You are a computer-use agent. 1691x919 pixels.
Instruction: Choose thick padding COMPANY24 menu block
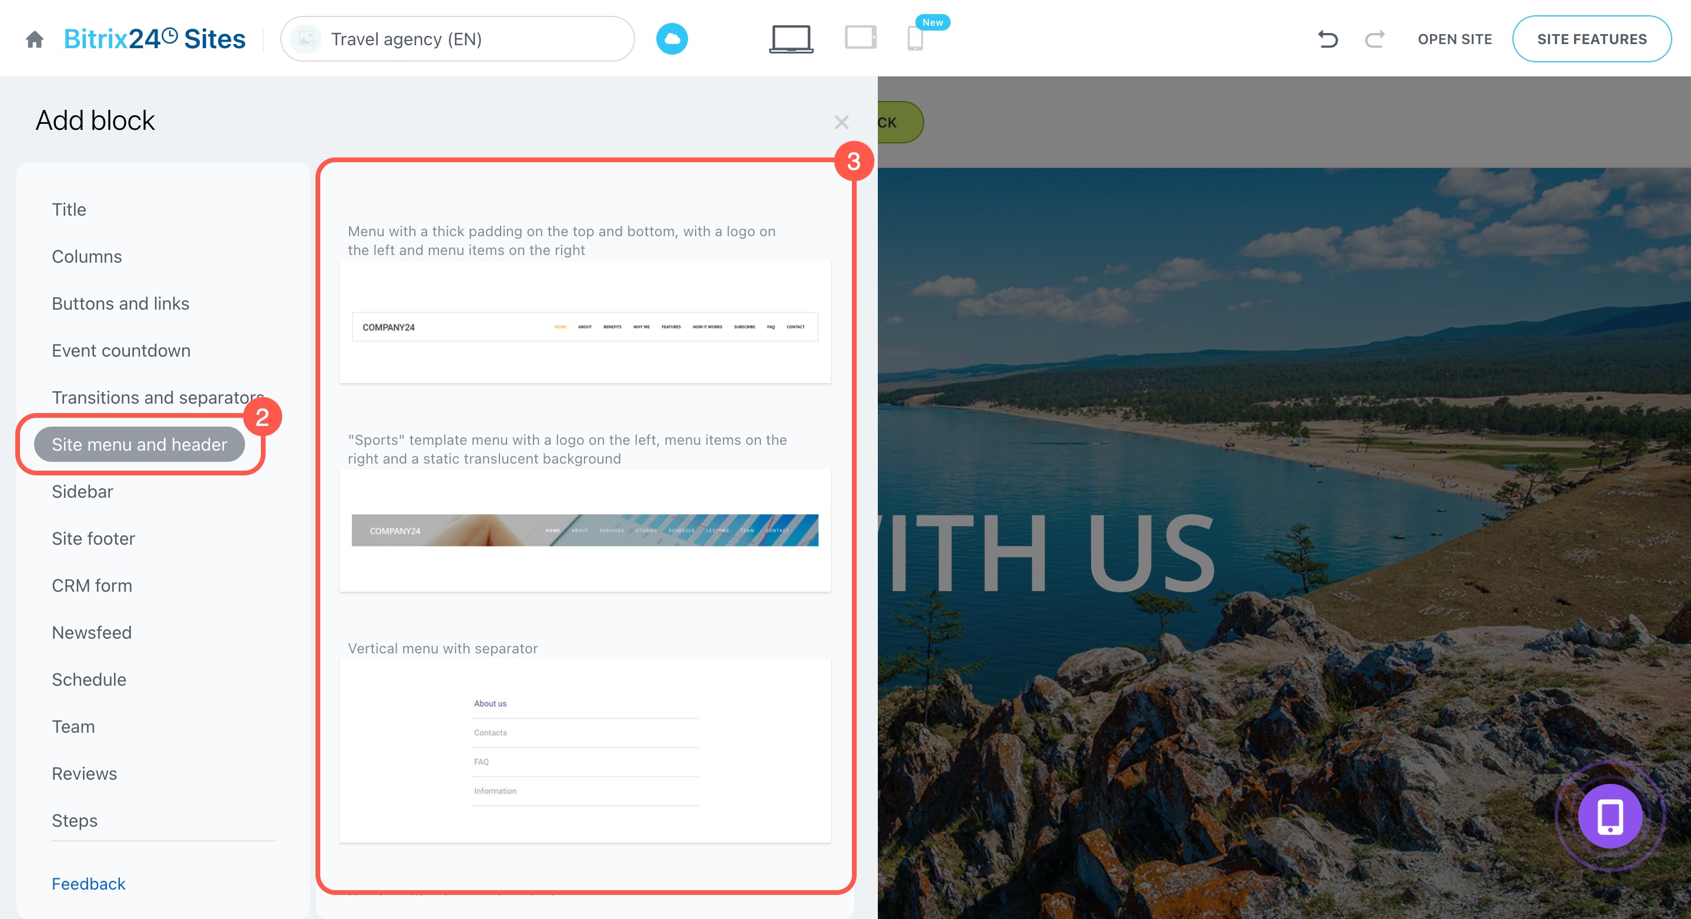[x=585, y=321]
